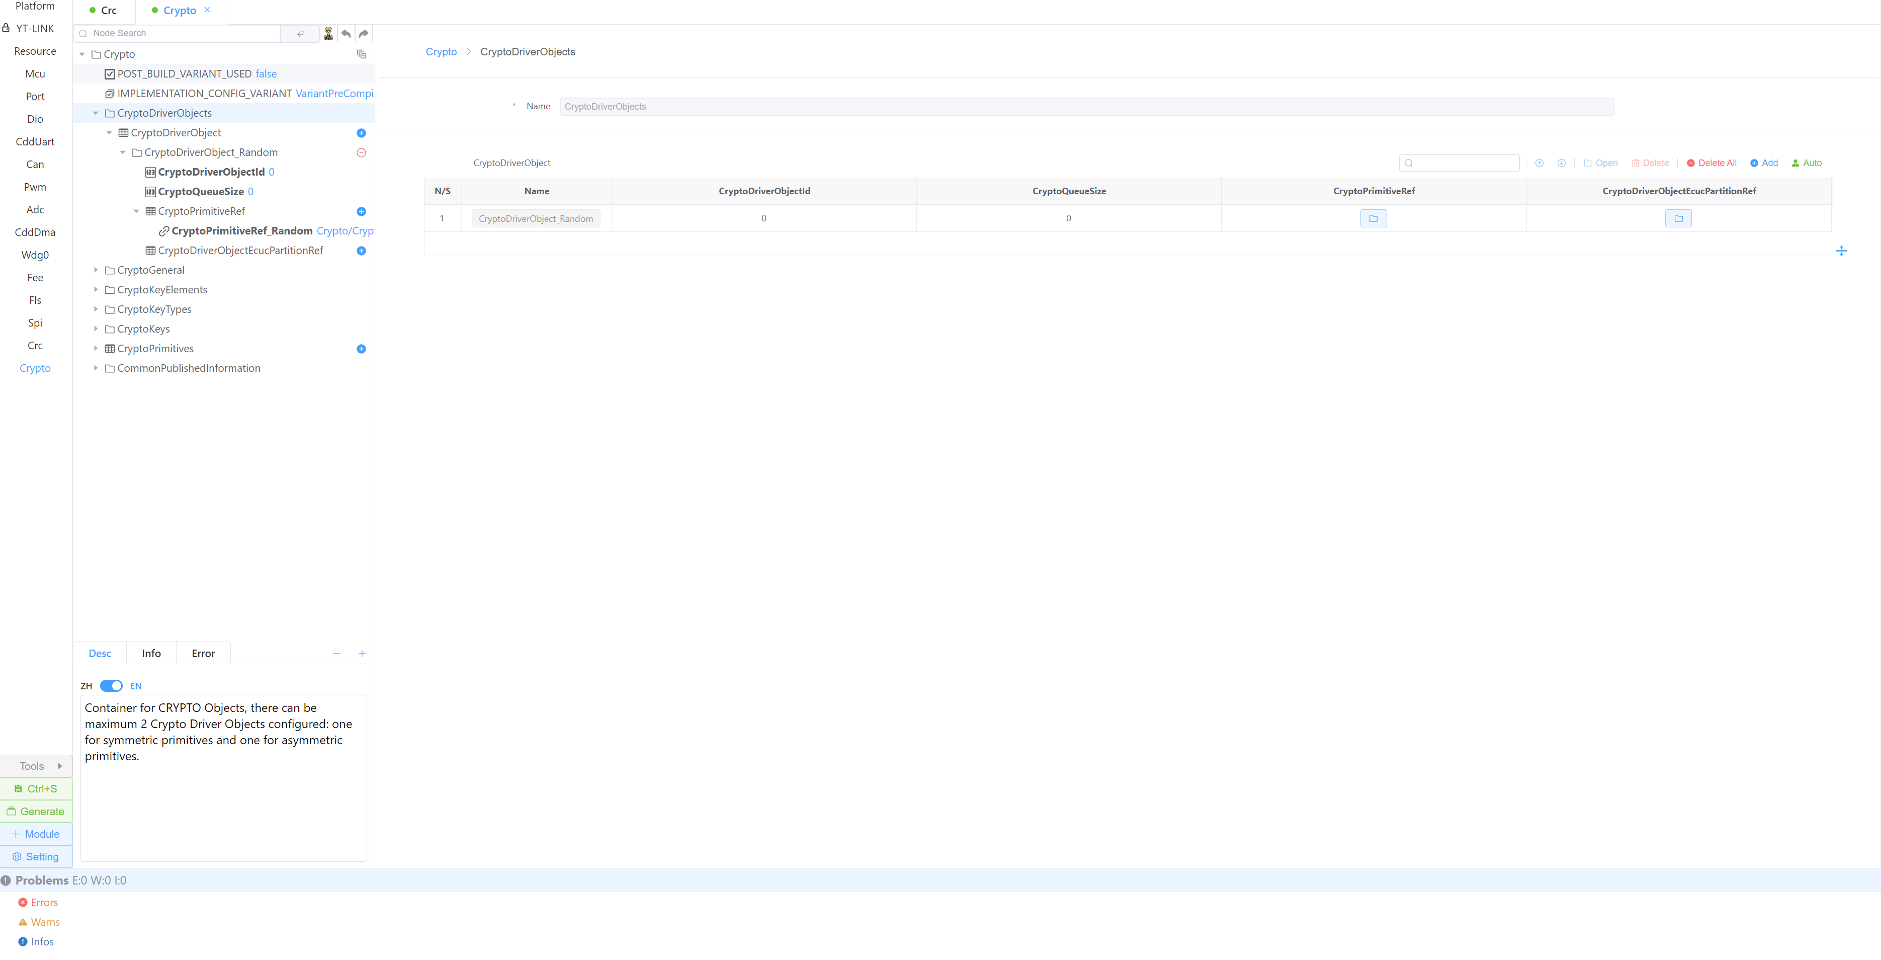Collapse the CryptoDriverObjects tree node

(95, 113)
